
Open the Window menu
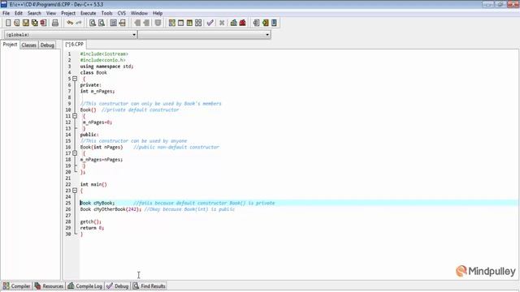[139, 13]
